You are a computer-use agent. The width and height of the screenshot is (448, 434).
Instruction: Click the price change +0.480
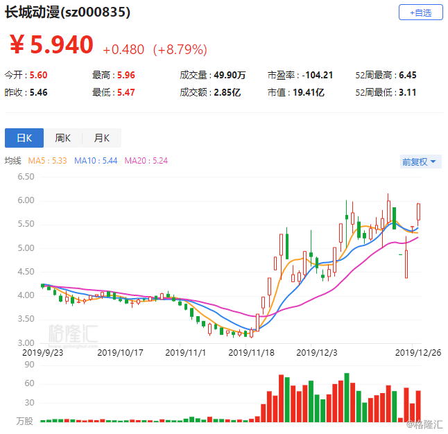click(x=123, y=49)
